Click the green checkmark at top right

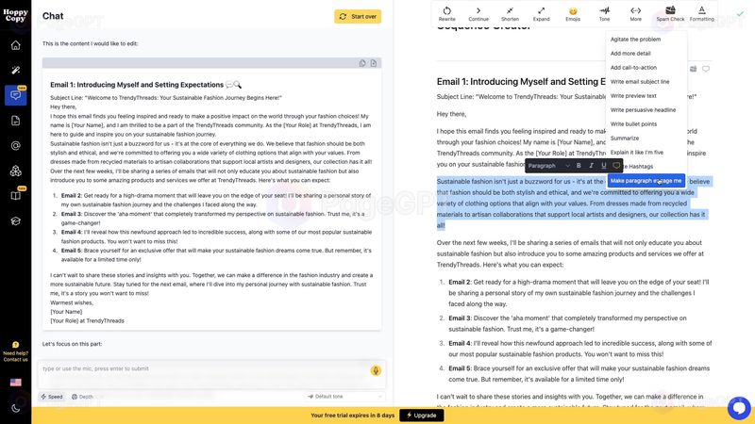[x=740, y=14]
